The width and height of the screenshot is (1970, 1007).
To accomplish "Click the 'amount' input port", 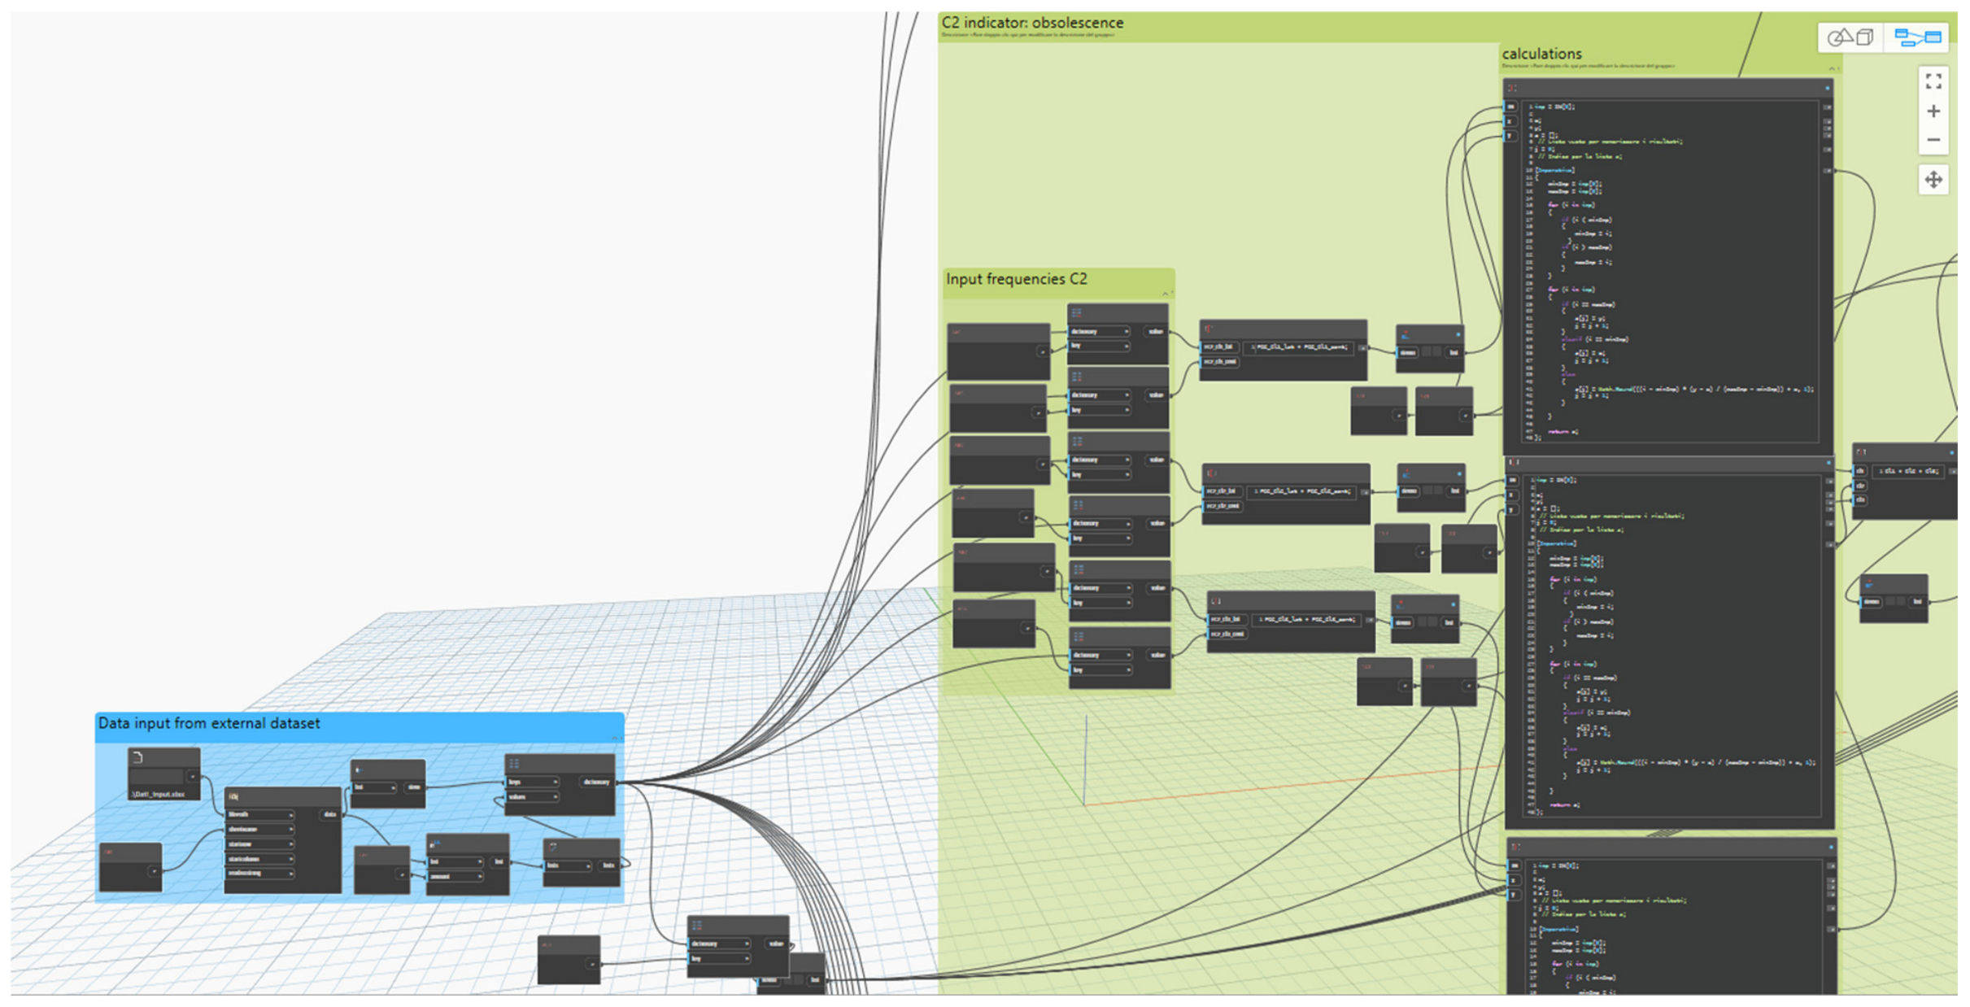I will (455, 876).
